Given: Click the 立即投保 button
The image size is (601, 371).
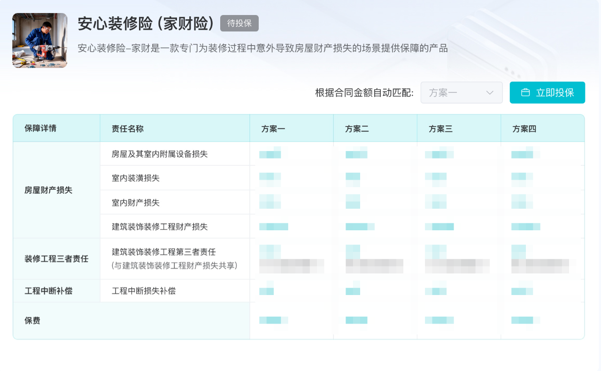Looking at the screenshot, I should (x=547, y=92).
